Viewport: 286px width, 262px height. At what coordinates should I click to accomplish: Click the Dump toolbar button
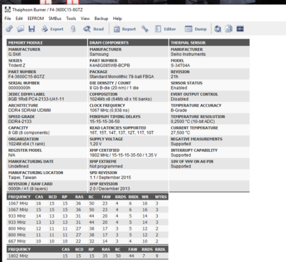(x=196, y=29)
